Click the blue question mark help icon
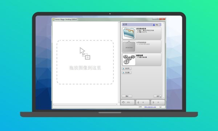 pyautogui.click(x=154, y=25)
